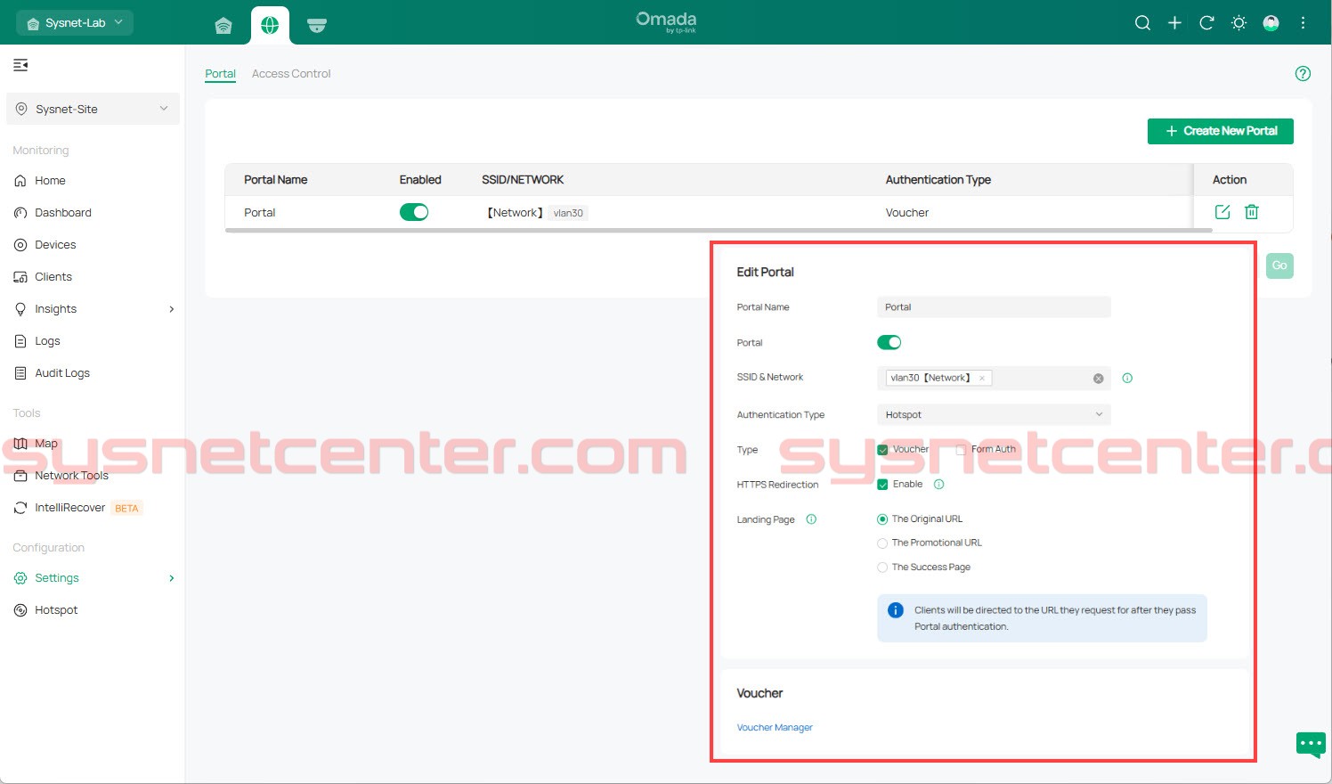Click the edit icon for Portal row
1332x784 pixels.
coord(1222,212)
